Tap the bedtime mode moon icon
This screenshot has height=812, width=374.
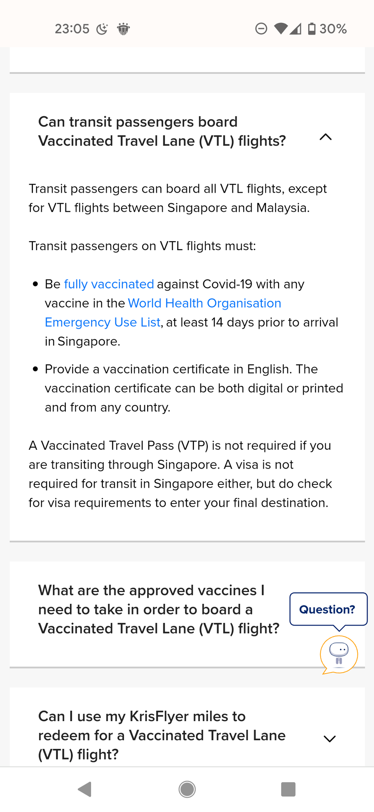coord(102,29)
